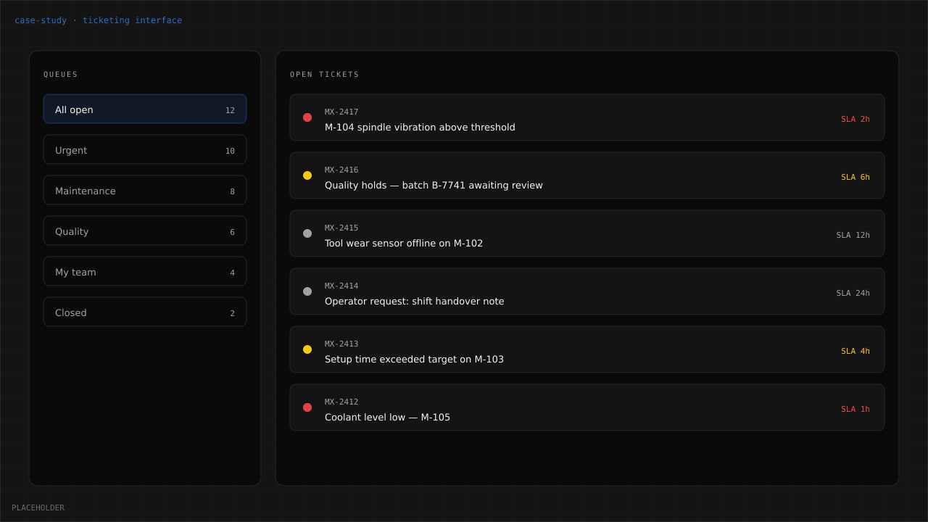This screenshot has width=928, height=522.
Task: Click the yellow status dot on ticket MX-2416
Action: tap(307, 175)
